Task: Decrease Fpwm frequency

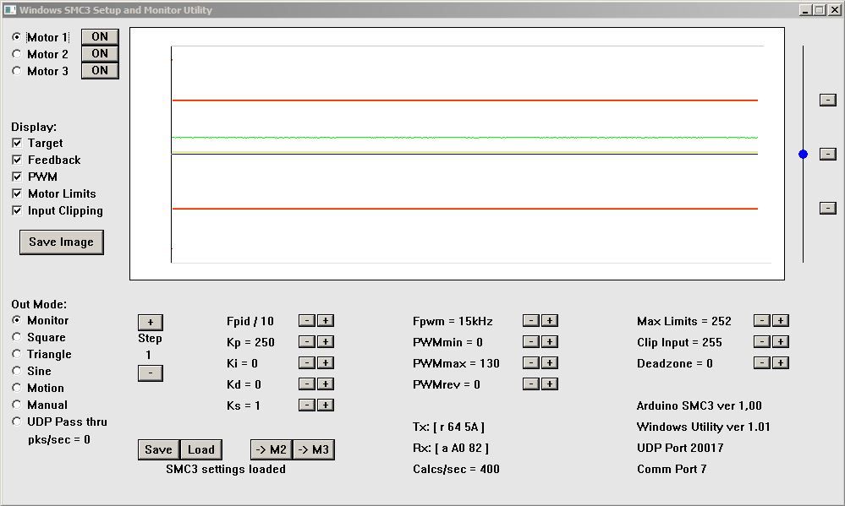Action: click(x=531, y=320)
